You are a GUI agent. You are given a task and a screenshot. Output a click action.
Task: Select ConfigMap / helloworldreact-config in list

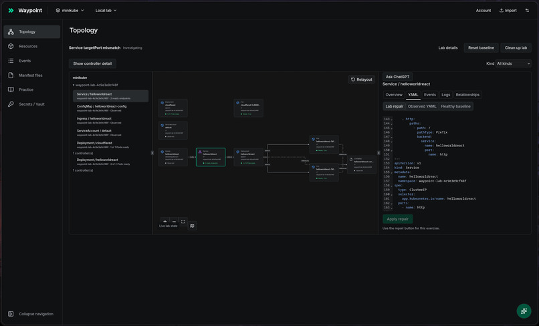110,108
